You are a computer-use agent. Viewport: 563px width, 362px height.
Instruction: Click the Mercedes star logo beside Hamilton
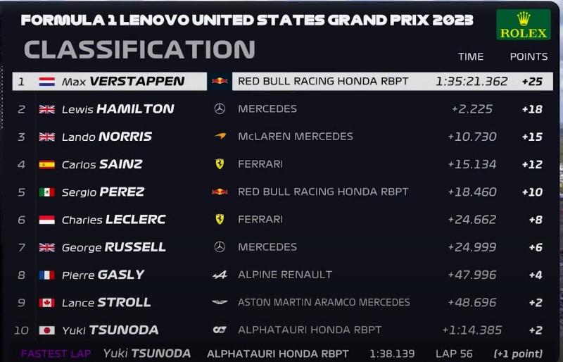220,108
